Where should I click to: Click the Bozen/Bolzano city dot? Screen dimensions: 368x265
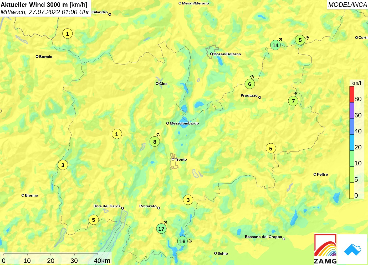[x=211, y=54]
